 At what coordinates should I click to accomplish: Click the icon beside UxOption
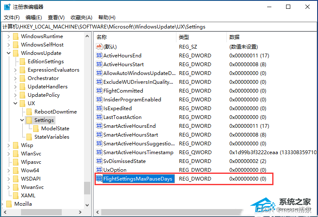point(99,170)
